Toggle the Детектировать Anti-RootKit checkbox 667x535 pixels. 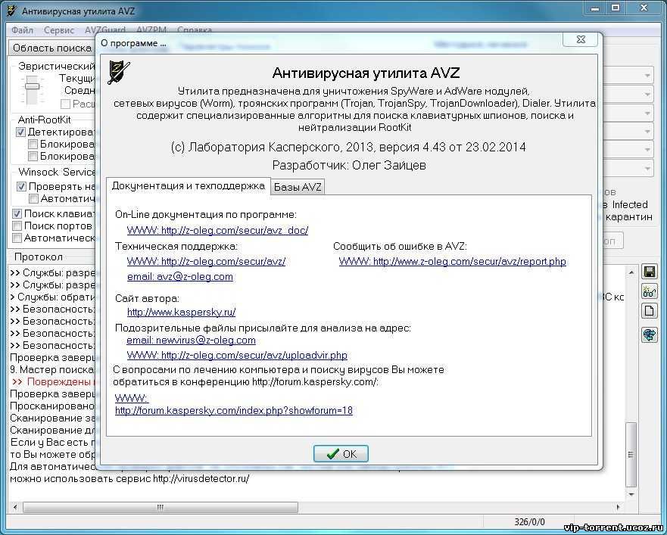coord(21,132)
